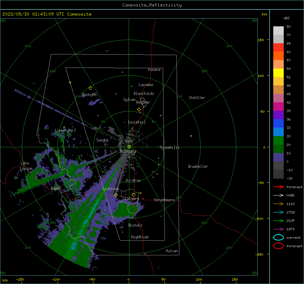Select the purple 39-36 dBZ swatch
304x284 pixels.
click(278, 115)
